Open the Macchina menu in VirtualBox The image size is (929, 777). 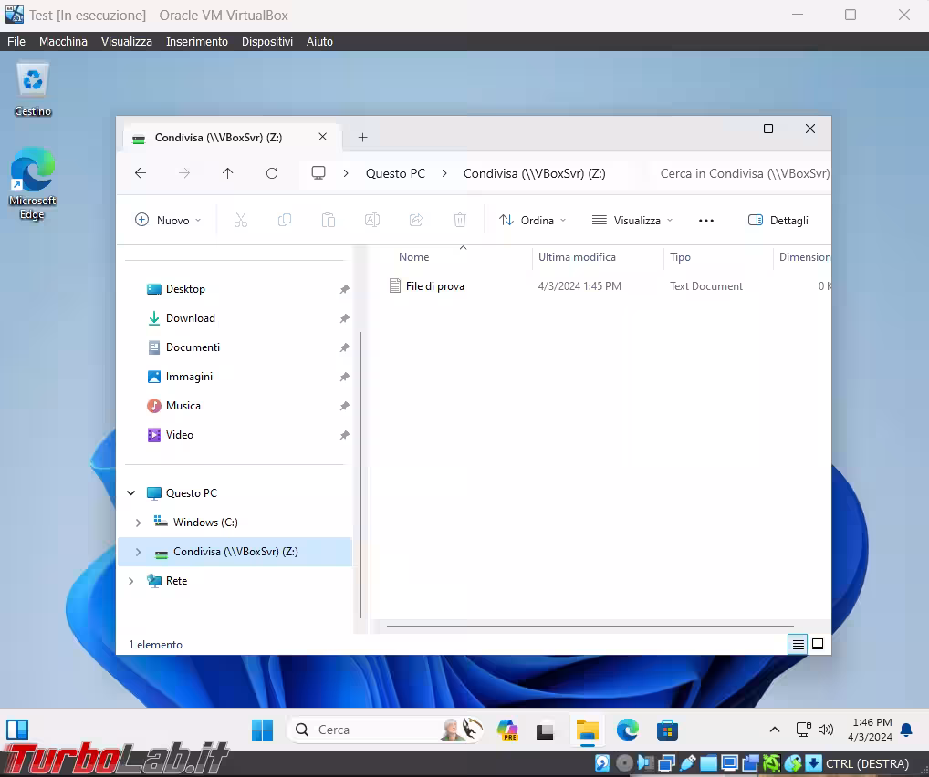pos(63,42)
